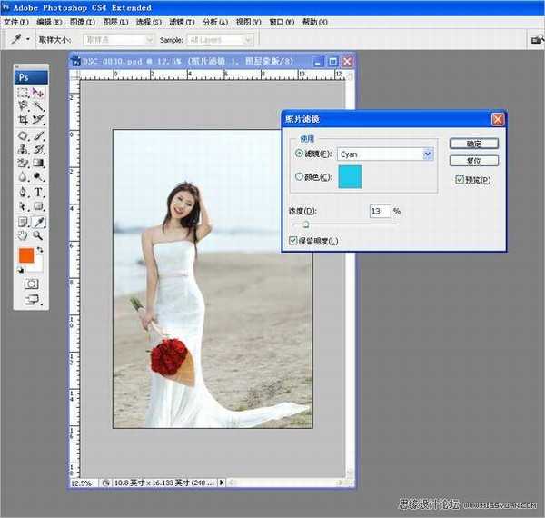545x518 pixels.
Task: Select the Zoom magnifier tool
Action: pos(39,235)
